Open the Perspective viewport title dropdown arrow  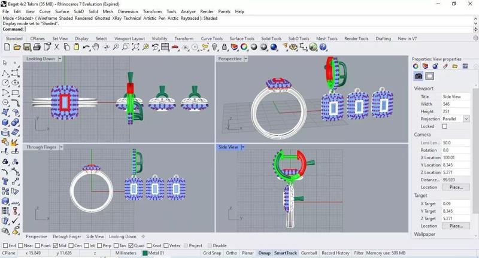point(245,59)
